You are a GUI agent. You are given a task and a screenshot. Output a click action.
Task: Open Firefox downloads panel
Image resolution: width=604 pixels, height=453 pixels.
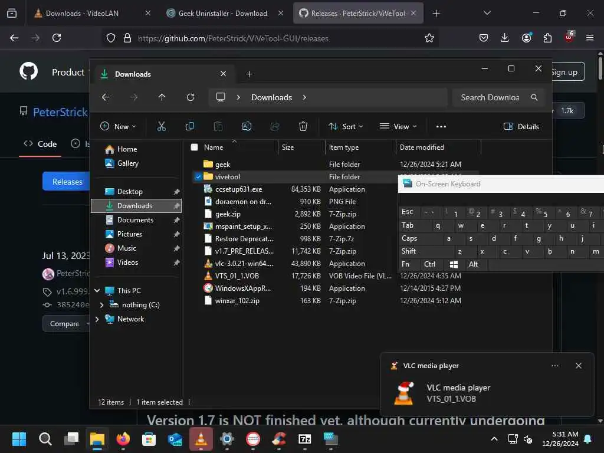click(505, 38)
